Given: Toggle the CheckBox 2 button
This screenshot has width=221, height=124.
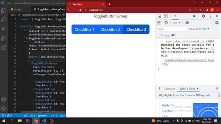Looking at the screenshot, I should pyautogui.click(x=110, y=29).
